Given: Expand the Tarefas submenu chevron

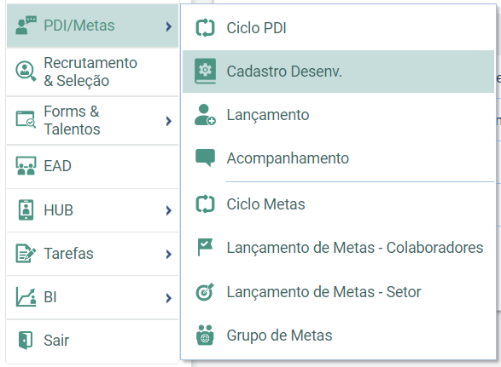Looking at the screenshot, I should point(169,254).
